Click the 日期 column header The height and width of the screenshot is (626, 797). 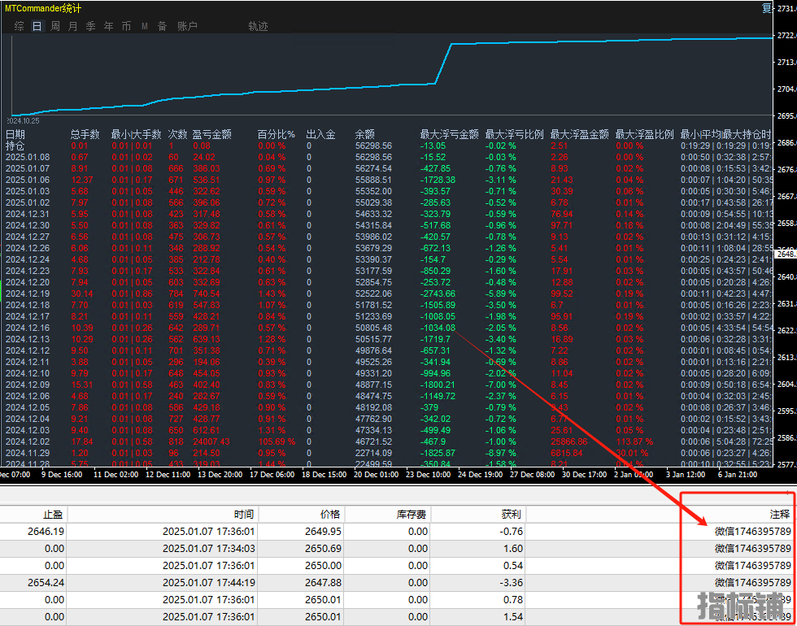coord(15,135)
